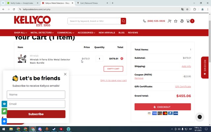Remove Minelab X-Terra item with red X
The image size is (211, 132).
pyautogui.click(x=122, y=59)
